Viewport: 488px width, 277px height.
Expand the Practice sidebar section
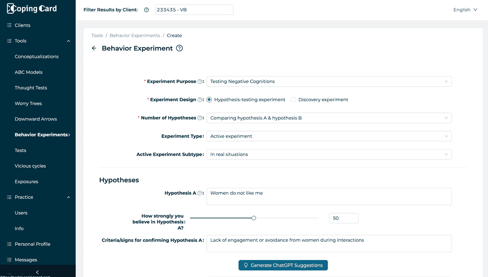[x=67, y=197]
